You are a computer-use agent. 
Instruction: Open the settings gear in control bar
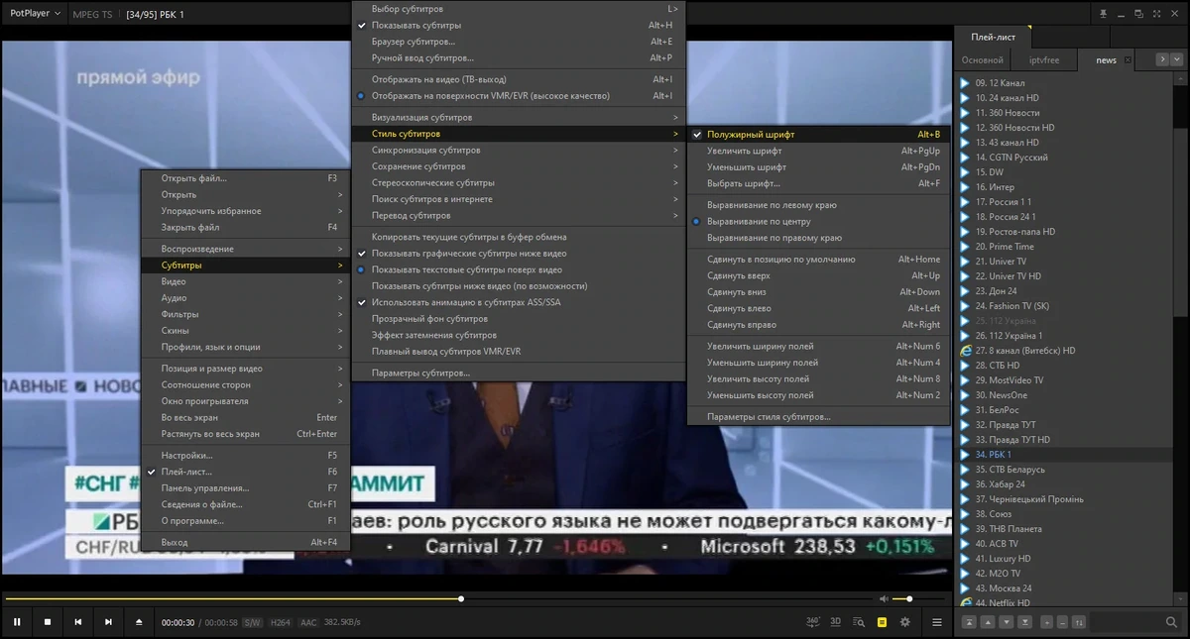click(904, 622)
